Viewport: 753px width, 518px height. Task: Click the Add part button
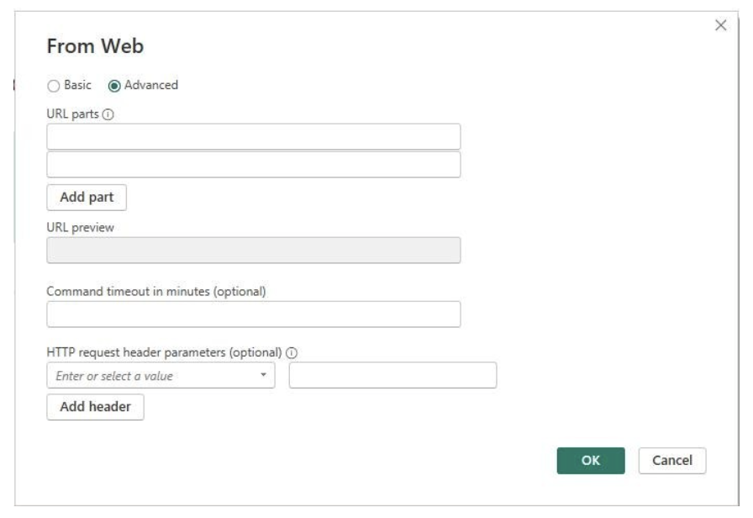(87, 198)
